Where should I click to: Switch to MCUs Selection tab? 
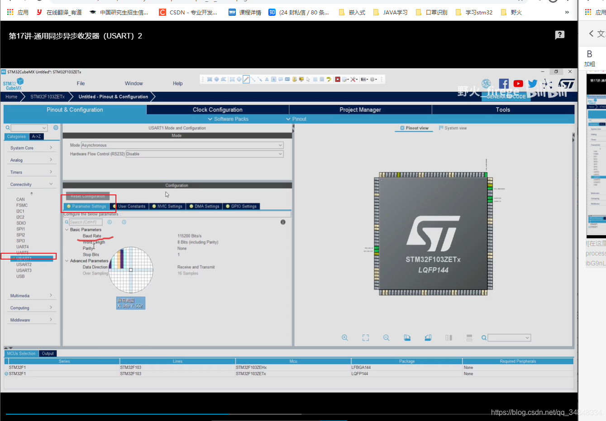tap(21, 354)
